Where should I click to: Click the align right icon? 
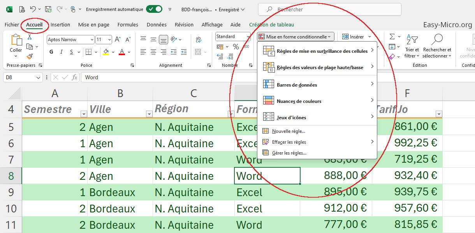tap(164, 52)
